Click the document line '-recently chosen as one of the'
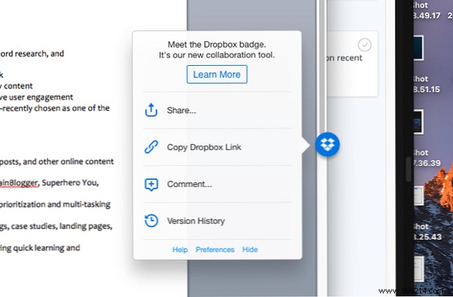 [x=55, y=108]
